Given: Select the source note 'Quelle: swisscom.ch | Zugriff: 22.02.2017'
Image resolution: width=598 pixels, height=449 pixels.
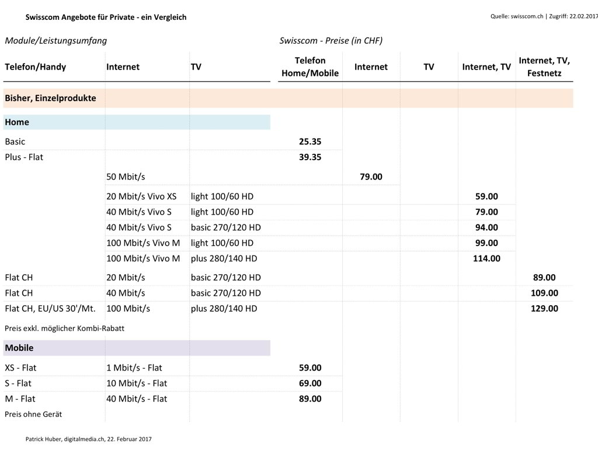Looking at the screenshot, I should [x=544, y=16].
